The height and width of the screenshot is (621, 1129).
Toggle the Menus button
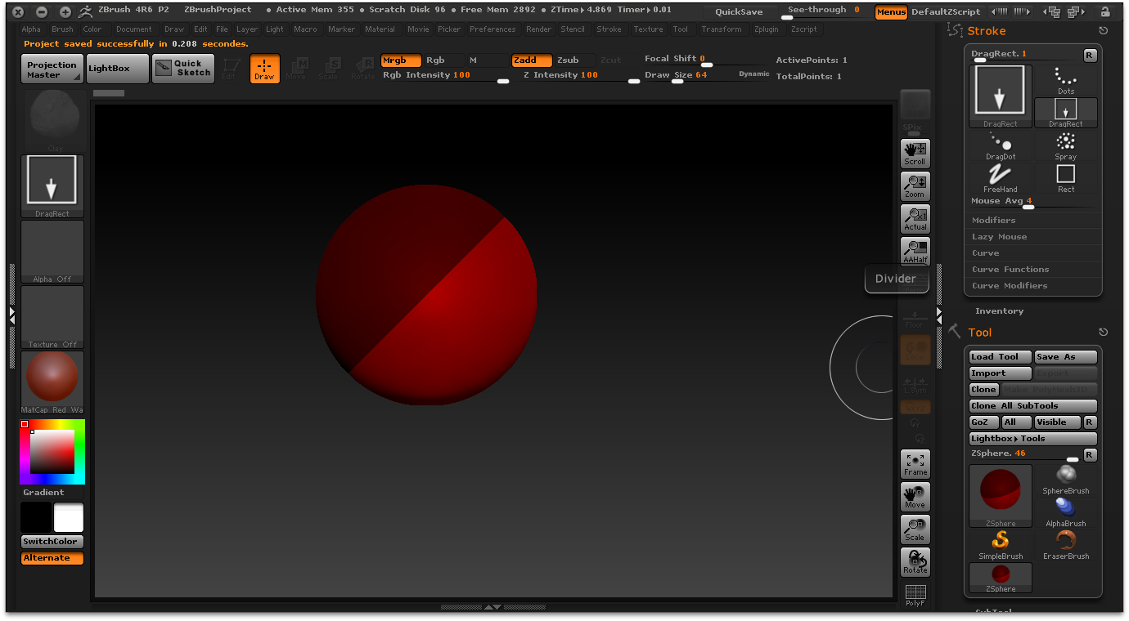tap(891, 12)
